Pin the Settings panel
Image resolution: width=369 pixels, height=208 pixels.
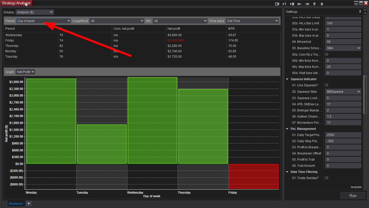(360, 12)
